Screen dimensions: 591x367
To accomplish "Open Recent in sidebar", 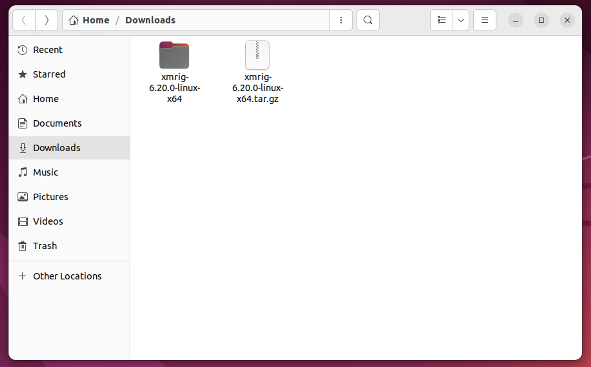I will (47, 50).
